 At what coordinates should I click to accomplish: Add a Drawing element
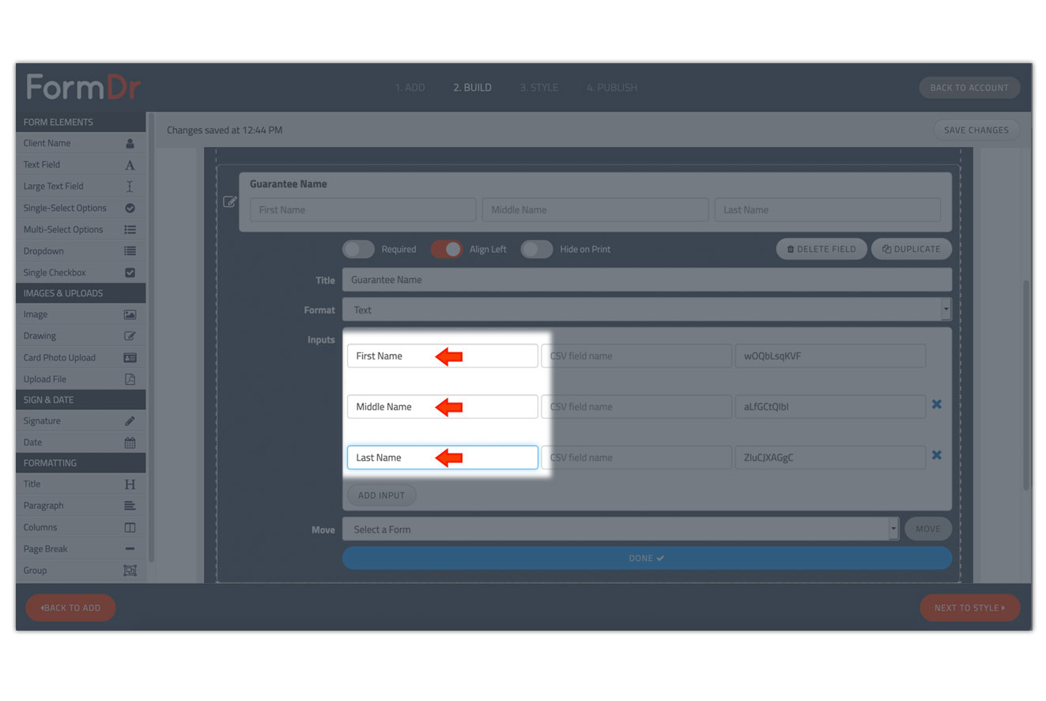click(80, 335)
